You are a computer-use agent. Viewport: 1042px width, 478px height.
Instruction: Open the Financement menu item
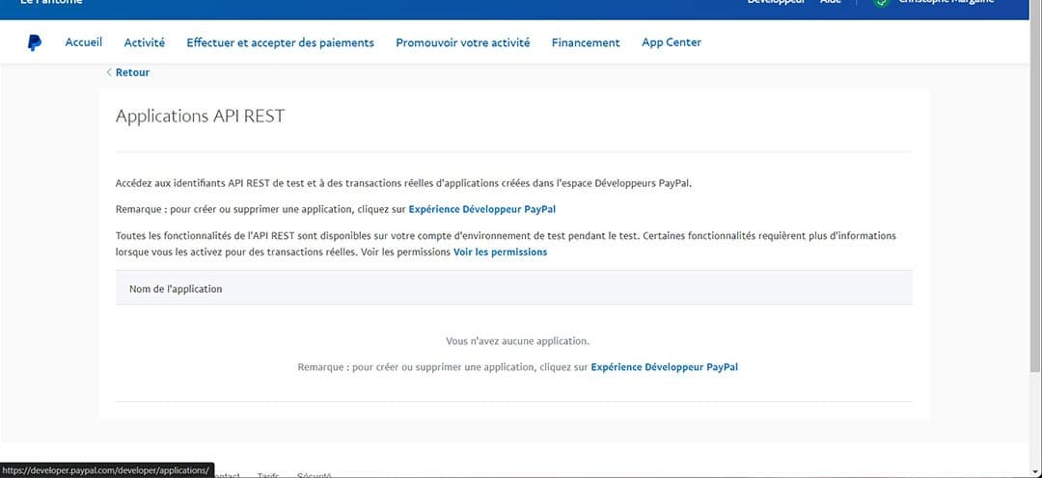(586, 42)
